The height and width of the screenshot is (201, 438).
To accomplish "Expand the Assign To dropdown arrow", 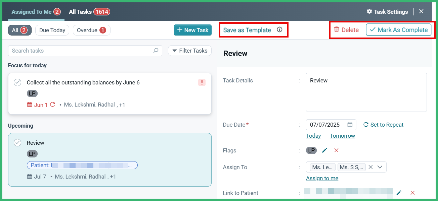I will 380,167.
